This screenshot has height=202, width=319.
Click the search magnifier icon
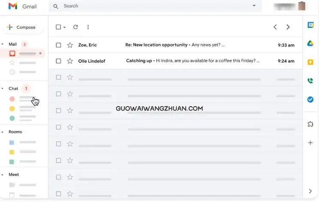click(x=56, y=6)
